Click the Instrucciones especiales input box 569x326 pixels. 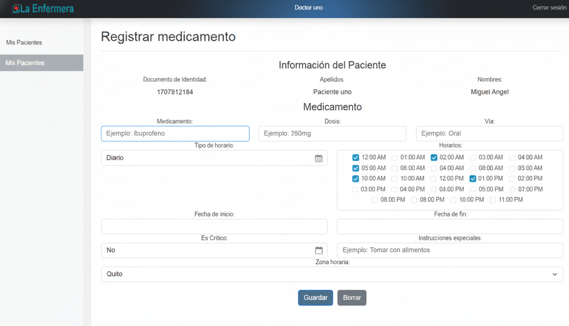click(450, 250)
